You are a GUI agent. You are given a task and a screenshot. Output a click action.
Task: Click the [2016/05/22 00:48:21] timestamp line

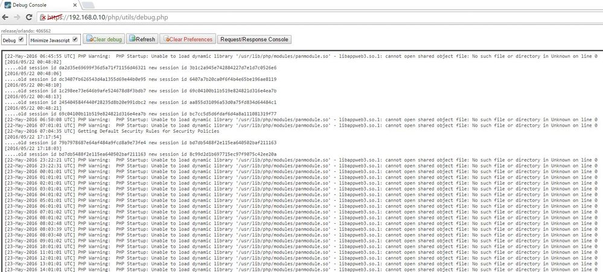(x=33, y=108)
